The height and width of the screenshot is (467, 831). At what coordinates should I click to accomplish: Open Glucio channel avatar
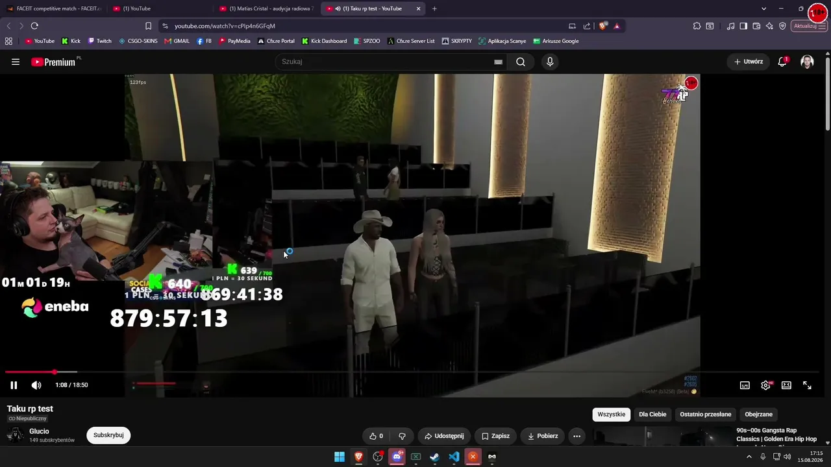tap(15, 435)
